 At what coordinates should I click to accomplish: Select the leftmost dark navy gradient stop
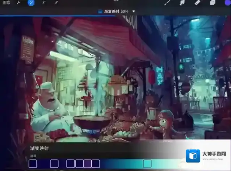pyautogui.click(x=33, y=164)
